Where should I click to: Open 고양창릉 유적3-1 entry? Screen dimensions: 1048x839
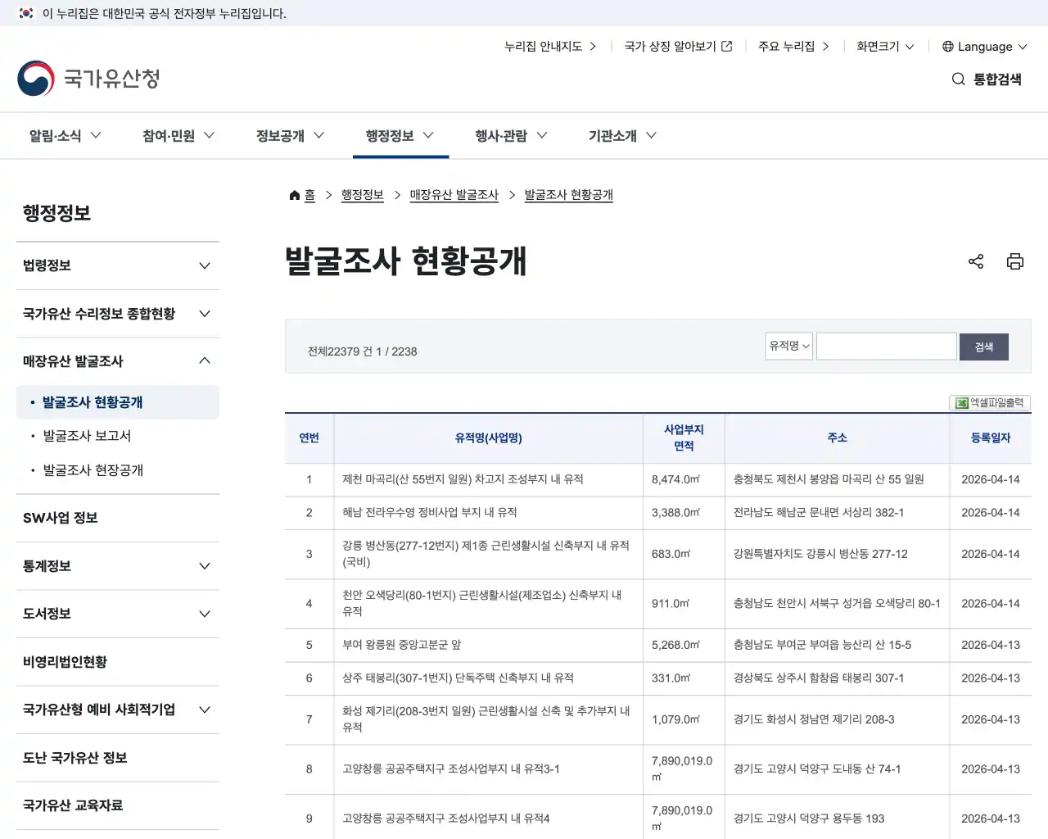click(451, 769)
